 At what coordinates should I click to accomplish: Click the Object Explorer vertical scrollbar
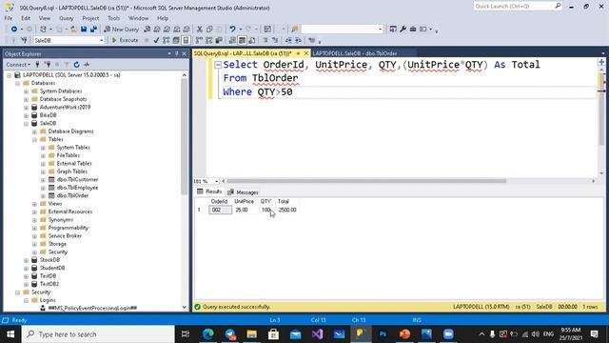(x=184, y=138)
